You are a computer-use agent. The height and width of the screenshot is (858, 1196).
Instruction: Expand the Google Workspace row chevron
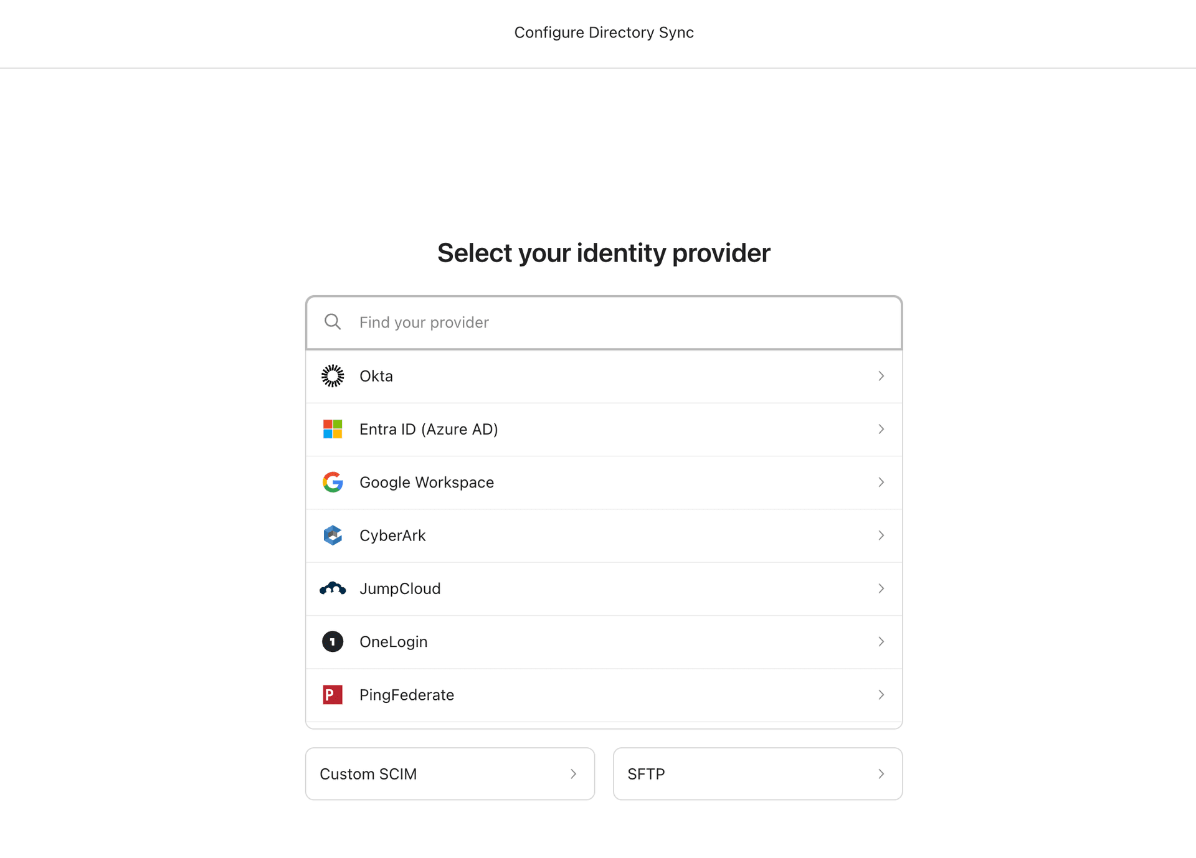(x=881, y=482)
